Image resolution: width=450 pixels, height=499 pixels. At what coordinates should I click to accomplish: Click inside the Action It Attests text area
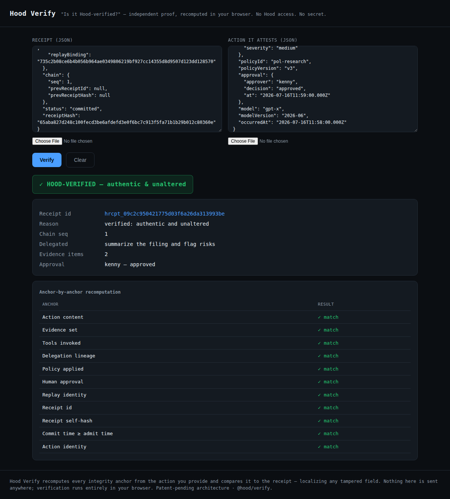323,89
